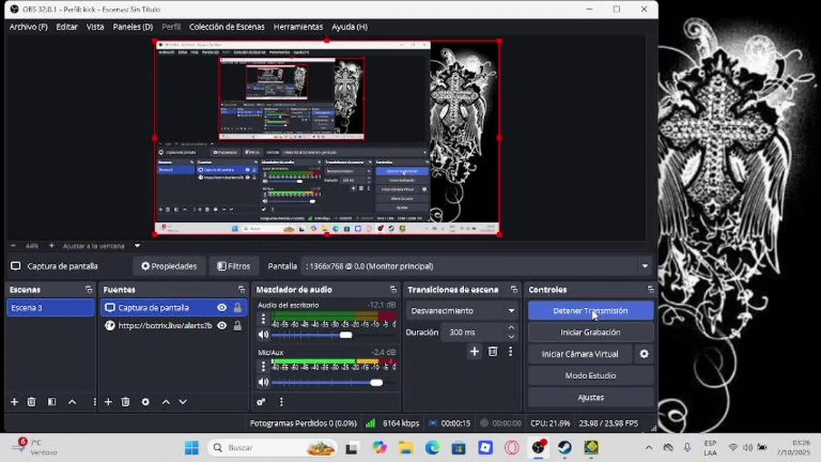
Task: Pop out the Mezclador de audio dock
Action: pyautogui.click(x=393, y=290)
